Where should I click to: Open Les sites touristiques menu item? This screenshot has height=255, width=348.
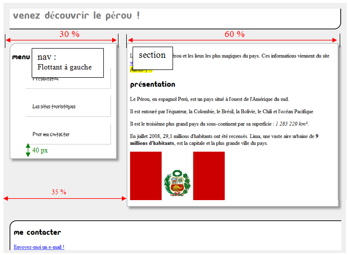[x=54, y=106]
